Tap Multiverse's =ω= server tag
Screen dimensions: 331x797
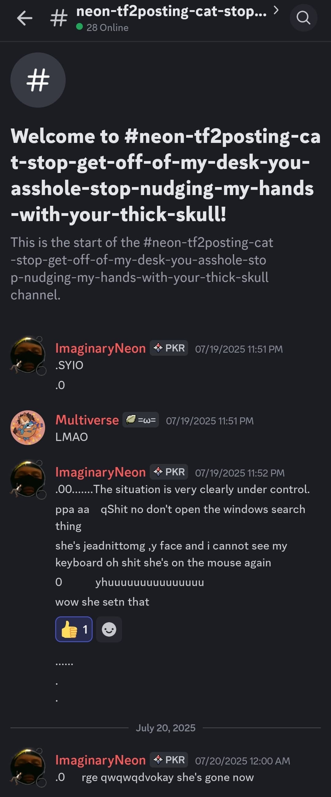[140, 420]
